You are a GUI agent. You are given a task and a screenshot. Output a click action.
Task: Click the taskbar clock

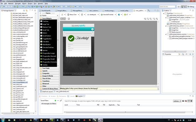[x=190, y=120]
